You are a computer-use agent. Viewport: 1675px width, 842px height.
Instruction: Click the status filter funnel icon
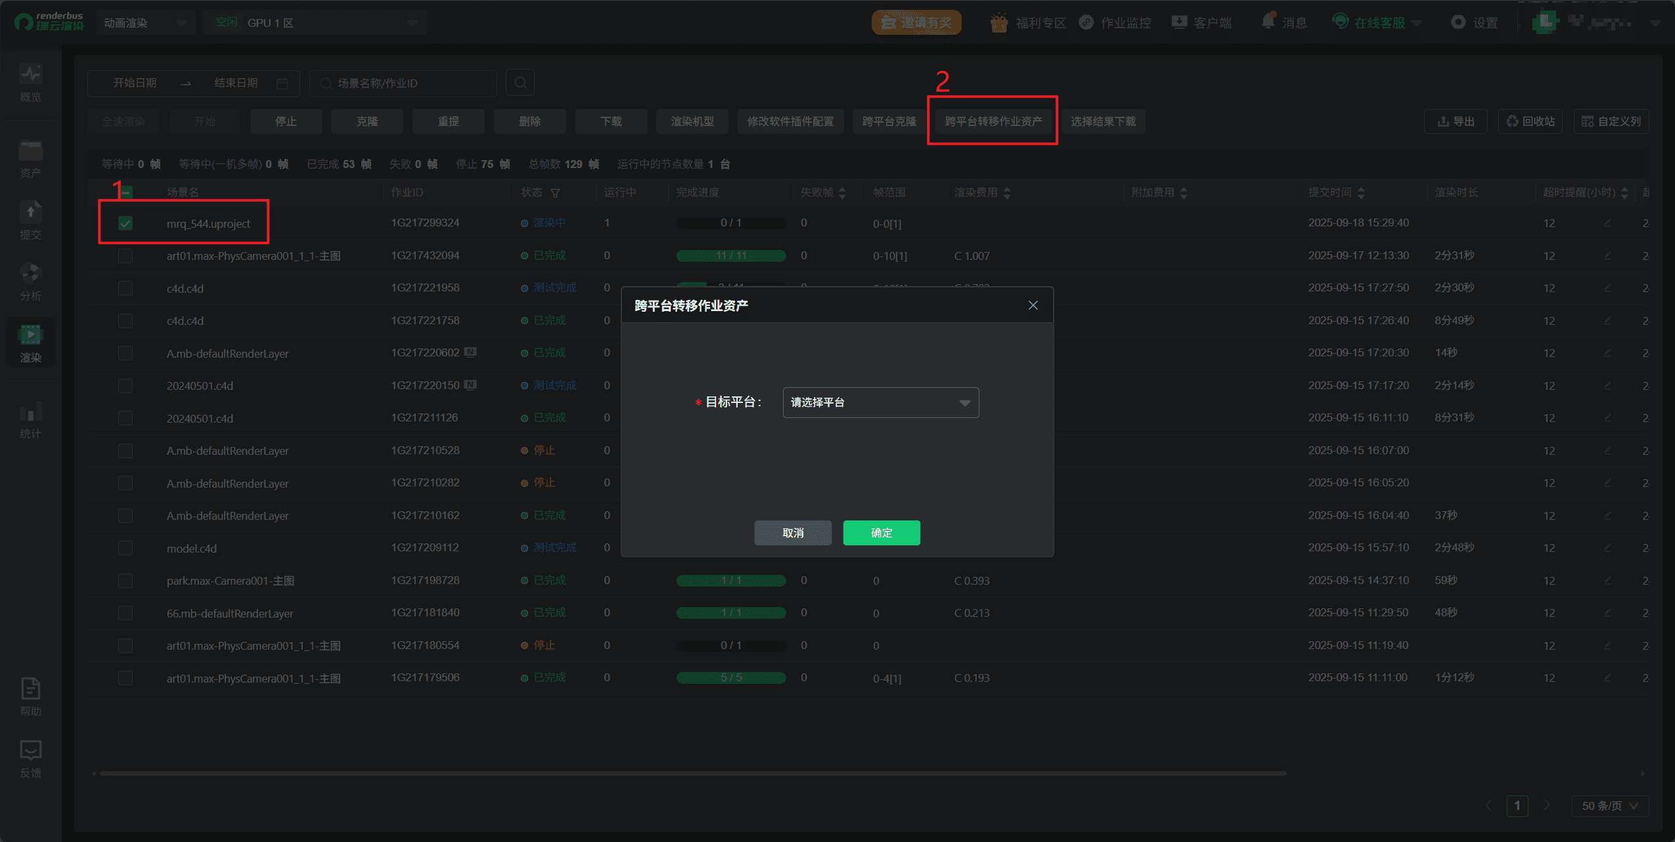pyautogui.click(x=555, y=193)
